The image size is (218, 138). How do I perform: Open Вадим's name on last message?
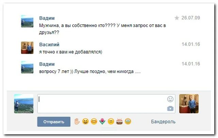coord(47,64)
